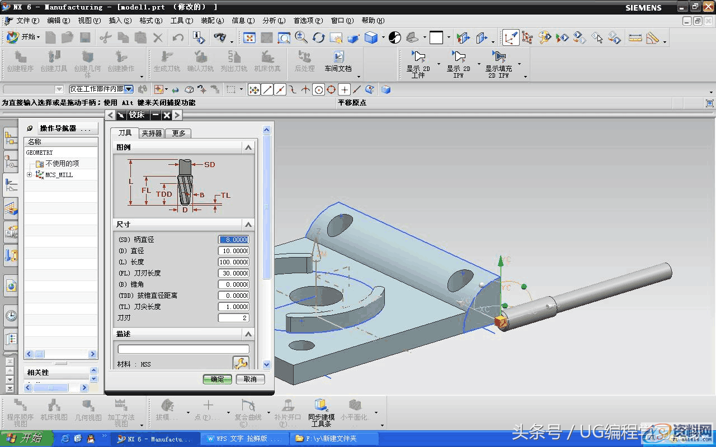This screenshot has height=447, width=716.
Task: Click the 取消 button in tool dialog
Action: (250, 379)
